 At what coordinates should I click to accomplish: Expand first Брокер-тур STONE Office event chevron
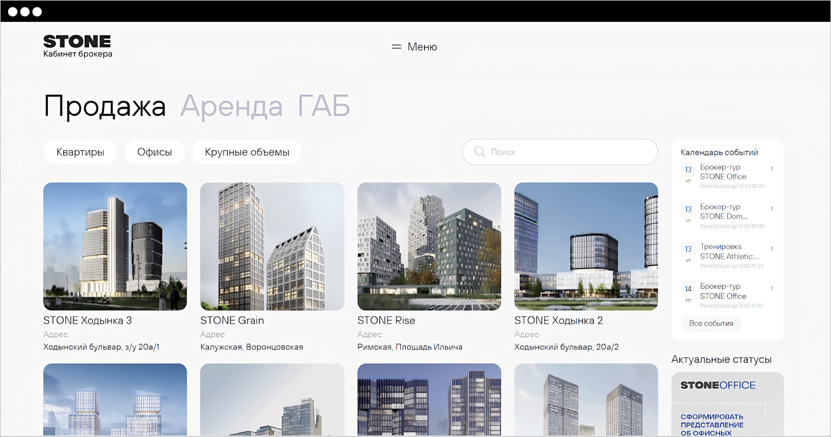(x=772, y=168)
